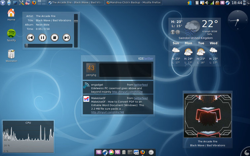The image size is (250, 156).
Task: Click the CPU usage graph widget
Action: pos(28,136)
